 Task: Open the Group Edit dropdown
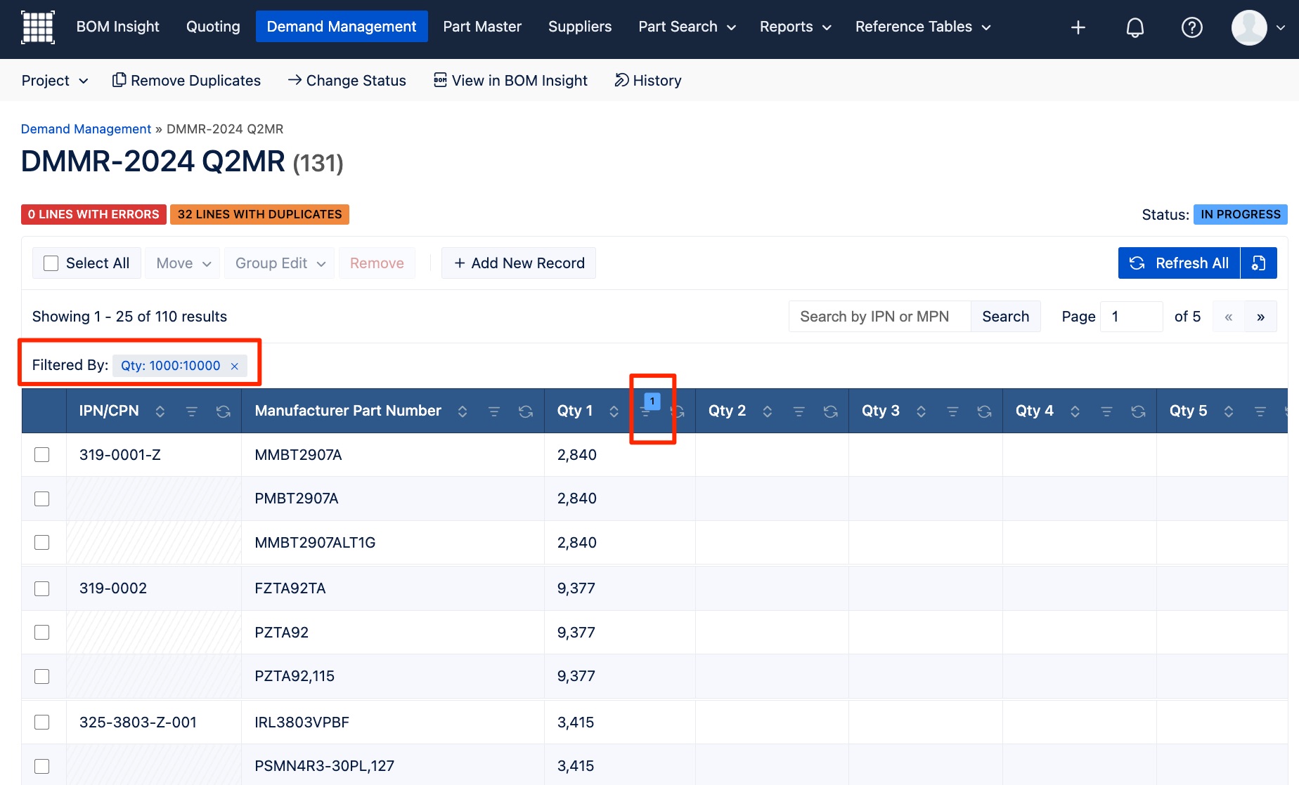click(x=279, y=263)
